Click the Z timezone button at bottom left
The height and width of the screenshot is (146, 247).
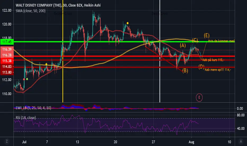click(x=7, y=141)
